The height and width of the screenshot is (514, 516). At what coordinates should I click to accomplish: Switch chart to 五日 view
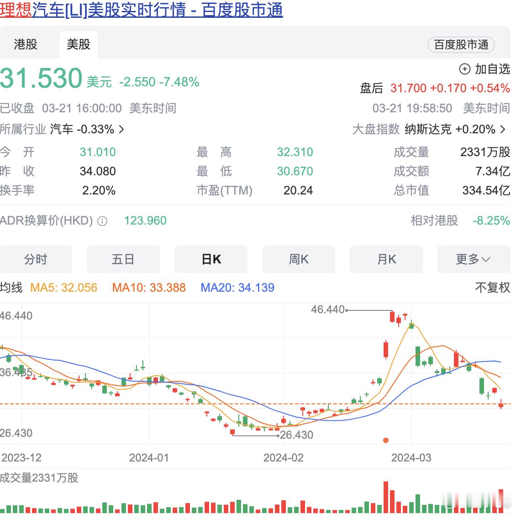123,259
